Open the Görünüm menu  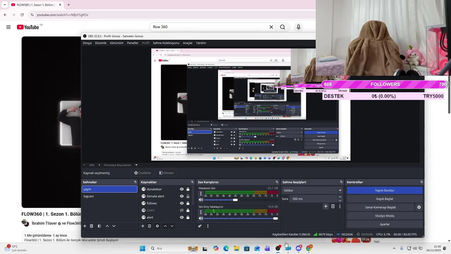[x=117, y=43]
